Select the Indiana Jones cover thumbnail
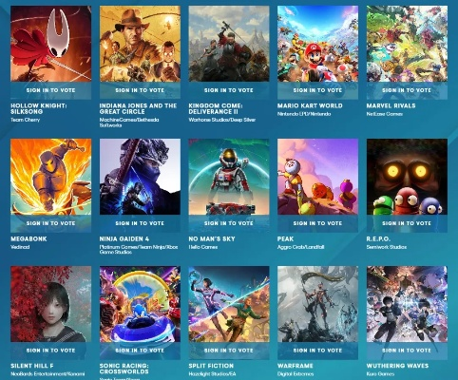The height and width of the screenshot is (380, 458). [x=140, y=44]
